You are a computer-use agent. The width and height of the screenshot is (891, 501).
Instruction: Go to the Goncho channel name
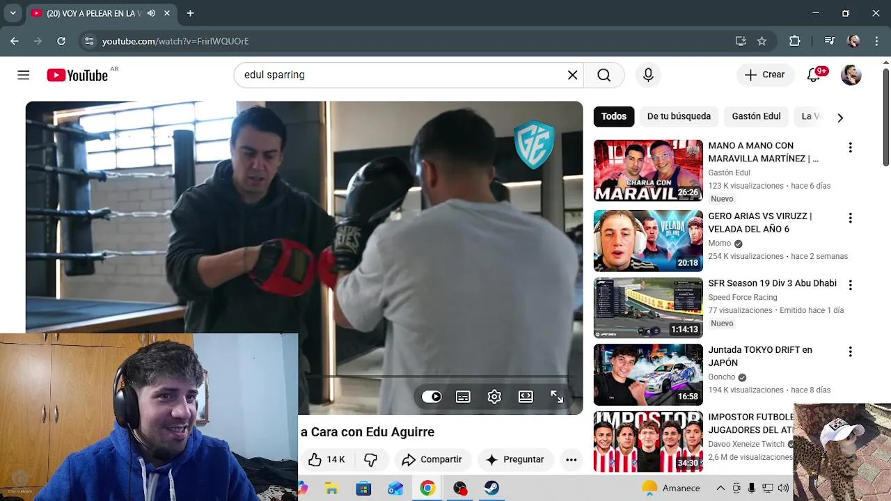[722, 377]
